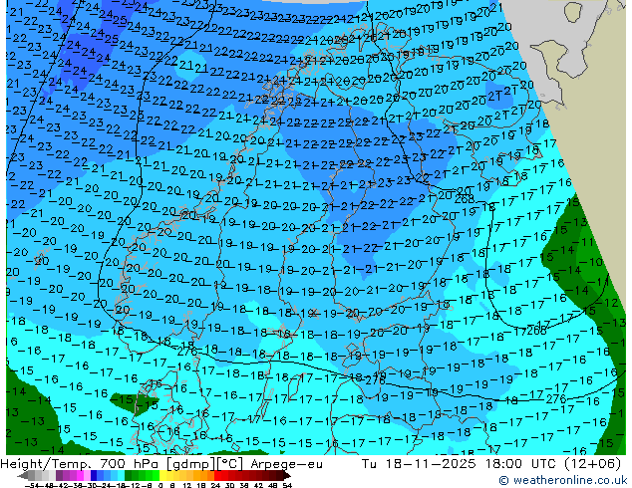Select the cyan legend band before -18
The width and height of the screenshot is (632, 488).
click(121, 476)
